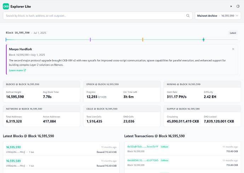Click the Archive Height value 16,595,590

pyautogui.click(x=15, y=97)
